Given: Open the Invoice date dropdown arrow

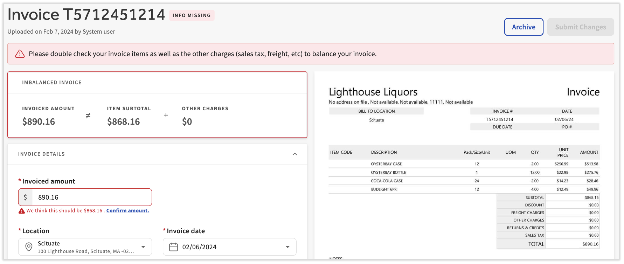Looking at the screenshot, I should point(287,247).
